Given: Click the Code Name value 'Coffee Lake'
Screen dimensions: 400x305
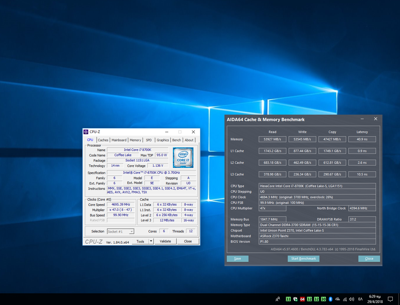Looking at the screenshot, I should tap(123, 155).
